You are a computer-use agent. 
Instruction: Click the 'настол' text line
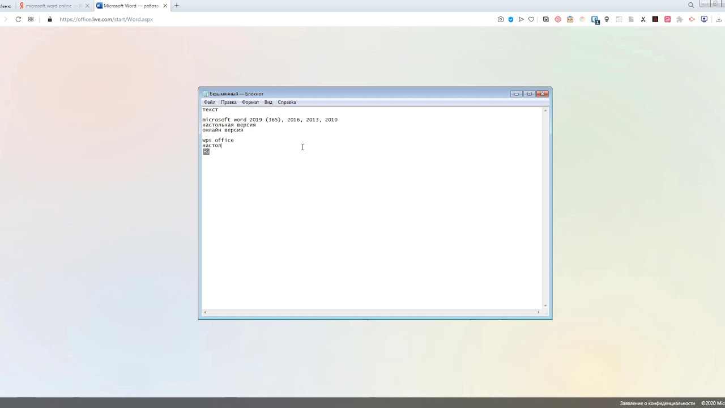[212, 146]
